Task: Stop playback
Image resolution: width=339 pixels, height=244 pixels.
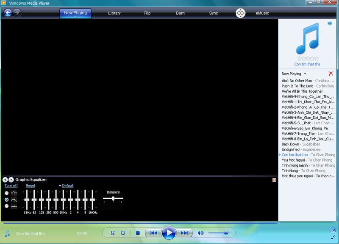Action: coord(138,233)
